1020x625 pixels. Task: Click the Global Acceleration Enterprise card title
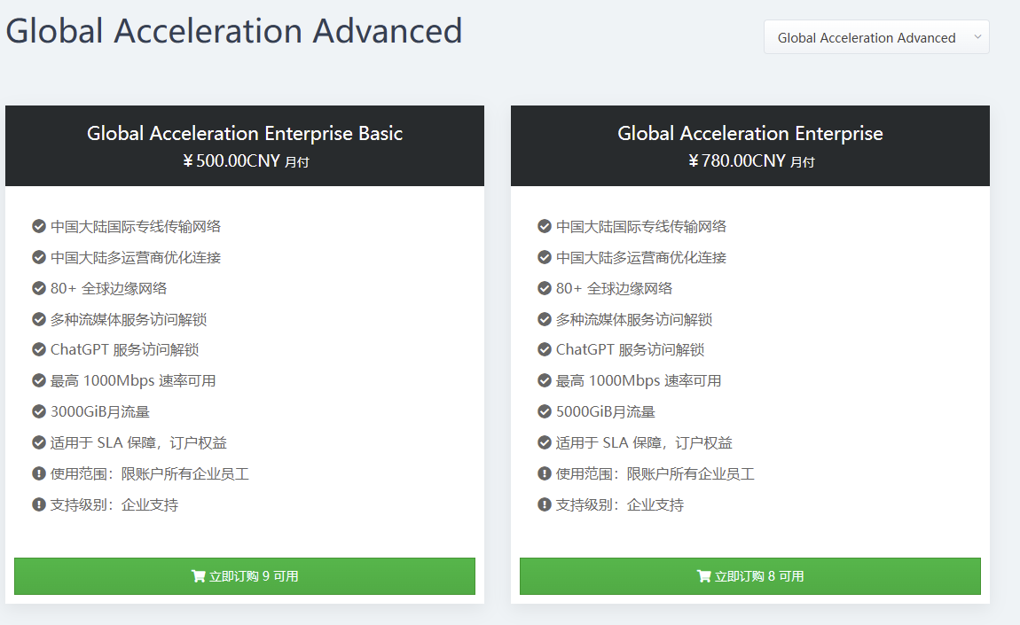tap(750, 133)
